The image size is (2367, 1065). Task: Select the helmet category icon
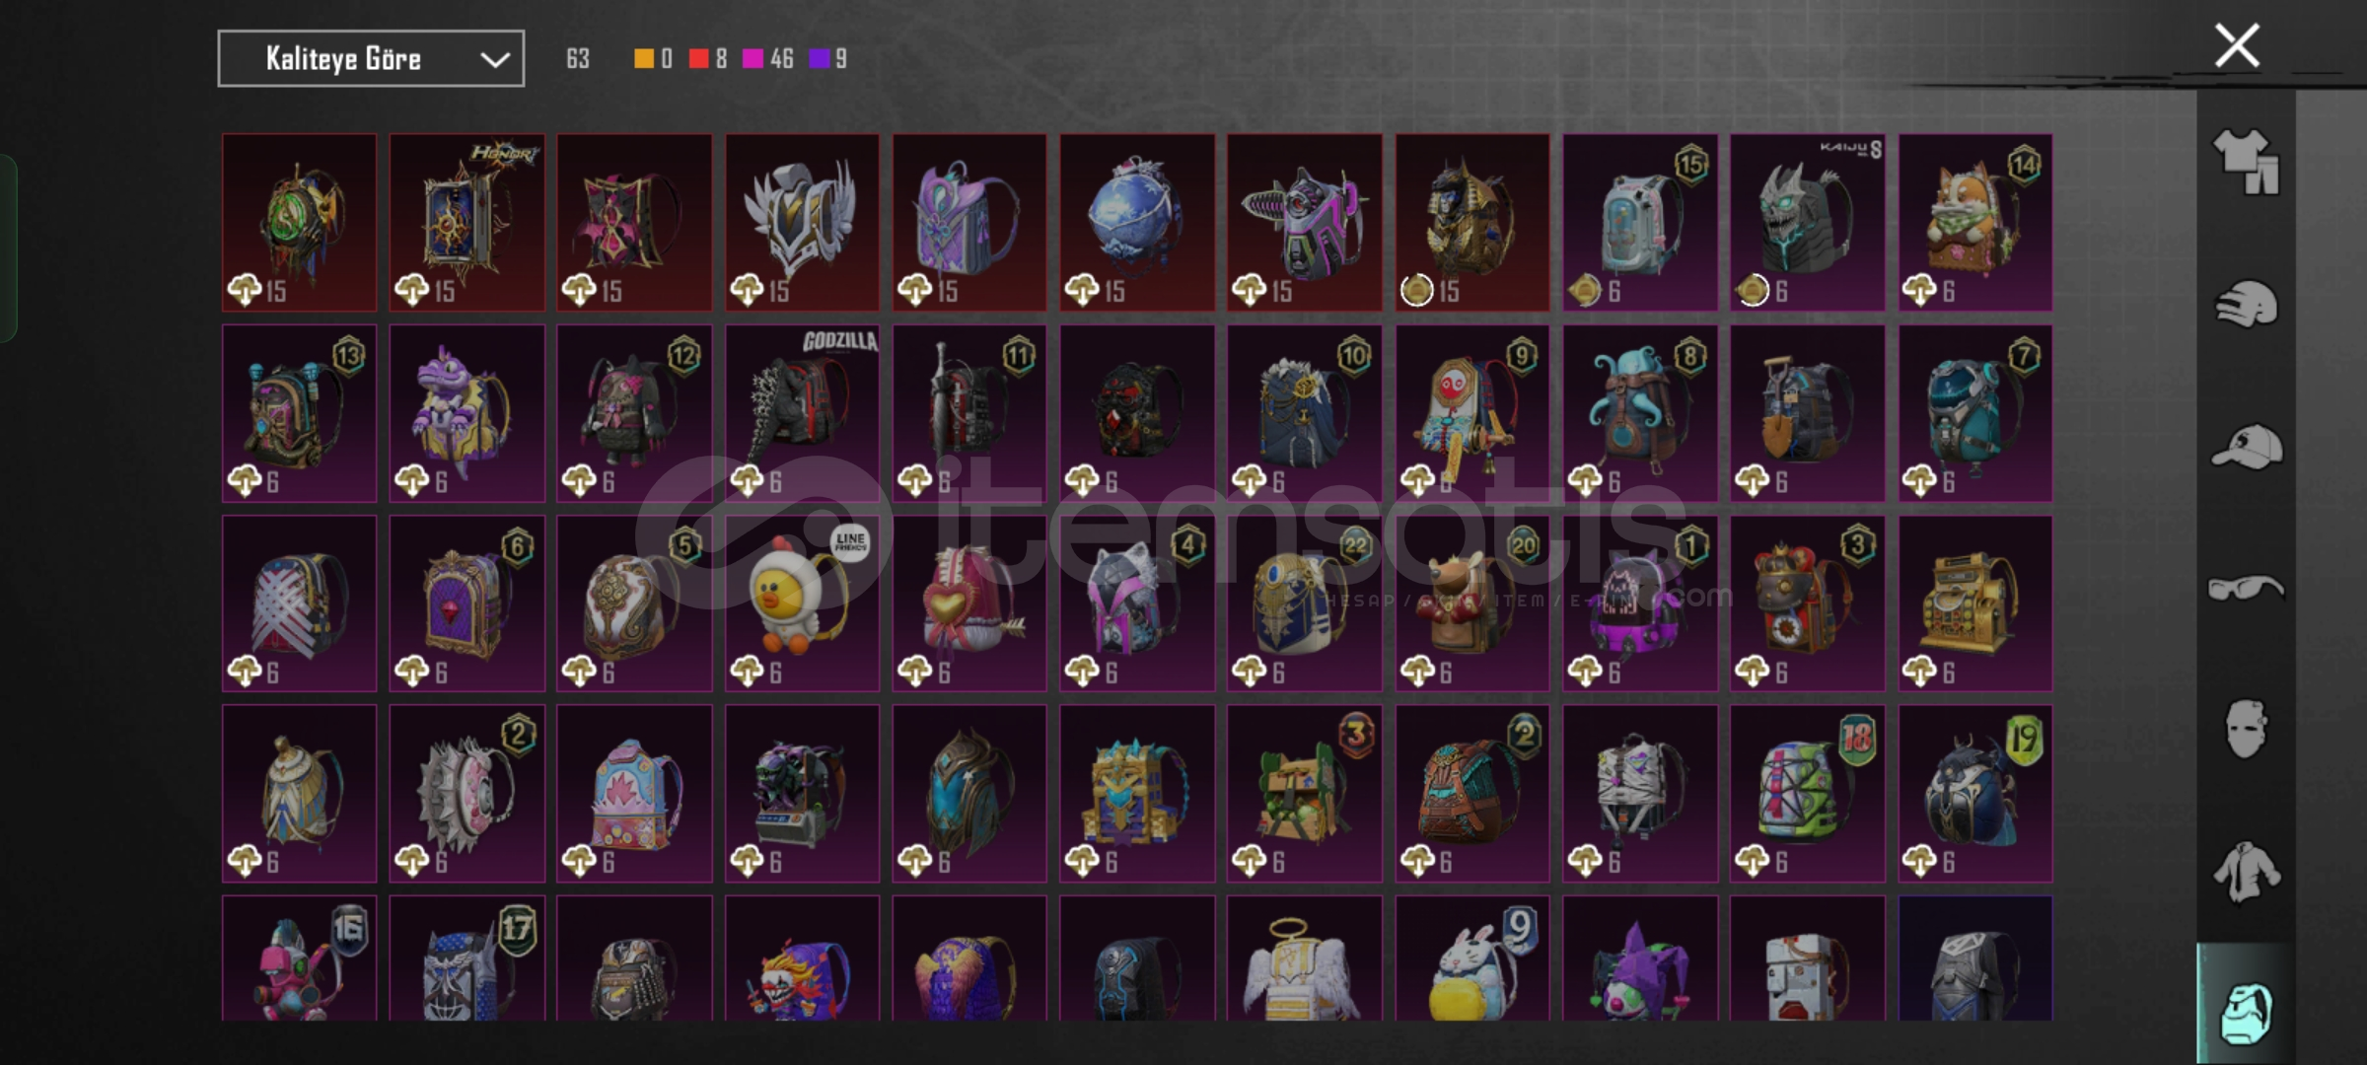(2246, 304)
